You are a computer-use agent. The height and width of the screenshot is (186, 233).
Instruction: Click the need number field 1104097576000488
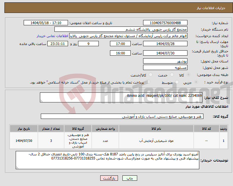click(165, 23)
